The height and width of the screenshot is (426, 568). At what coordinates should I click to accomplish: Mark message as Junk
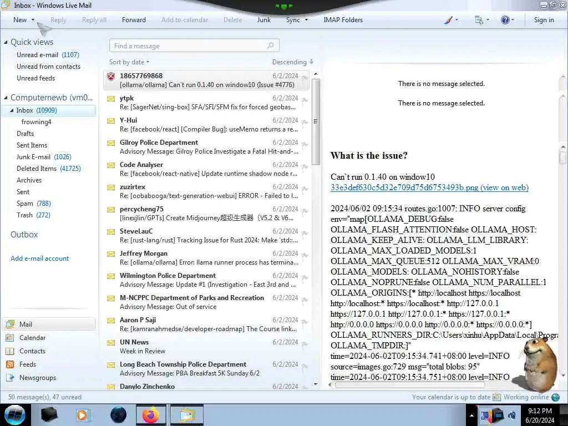[263, 20]
